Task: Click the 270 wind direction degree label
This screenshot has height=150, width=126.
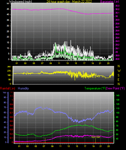Action: [9, 71]
